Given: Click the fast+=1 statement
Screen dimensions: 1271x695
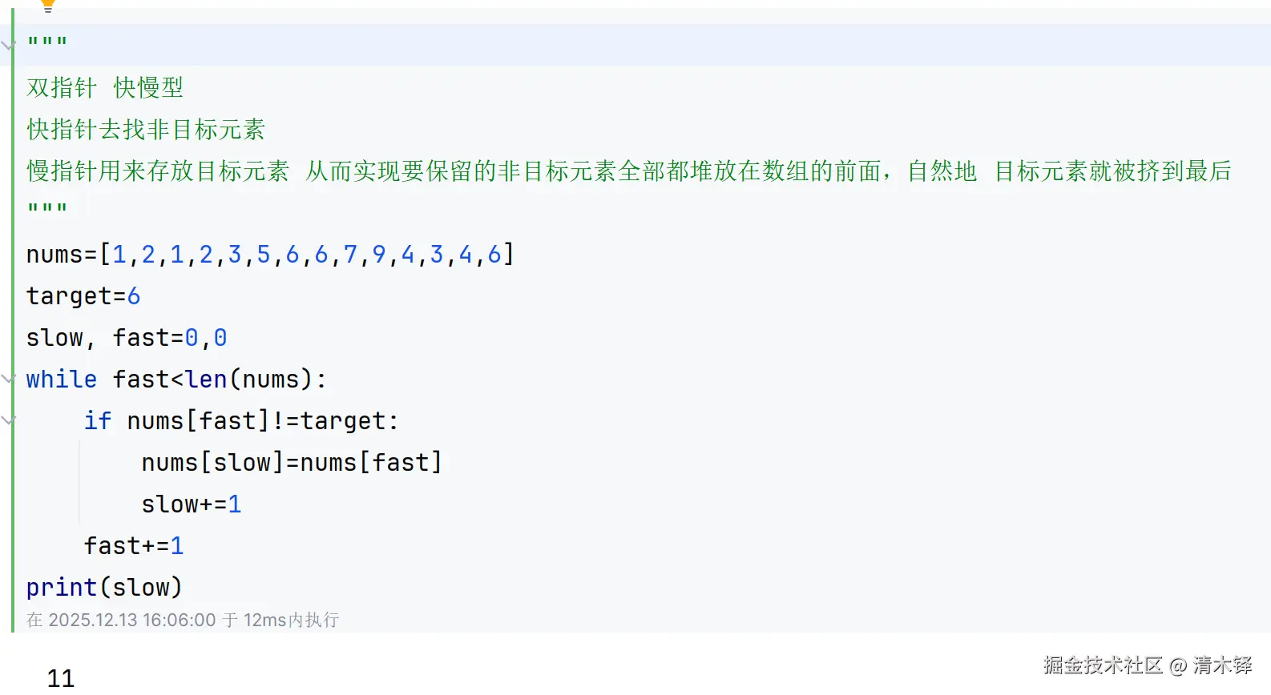Looking at the screenshot, I should (x=134, y=545).
